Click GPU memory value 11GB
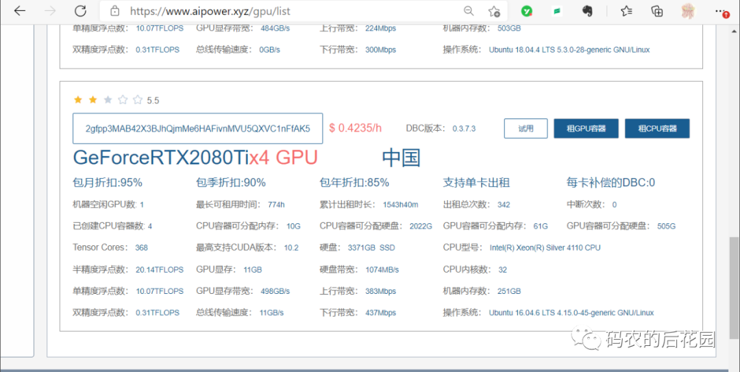The image size is (740, 372). tap(252, 270)
